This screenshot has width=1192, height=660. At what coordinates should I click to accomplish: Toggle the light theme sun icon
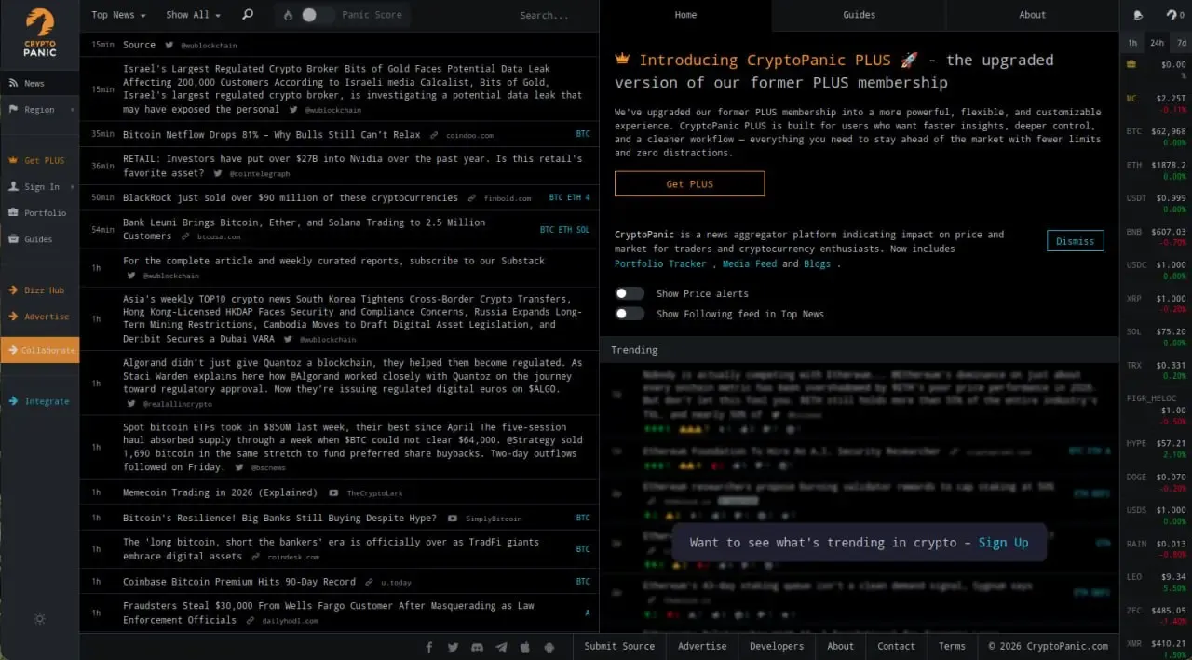pyautogui.click(x=39, y=618)
